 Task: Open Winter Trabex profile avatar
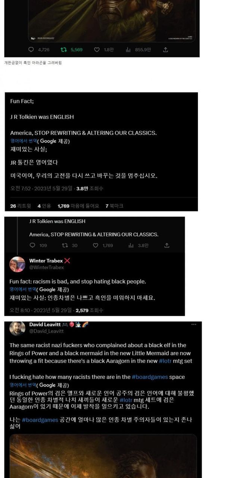click(17, 264)
